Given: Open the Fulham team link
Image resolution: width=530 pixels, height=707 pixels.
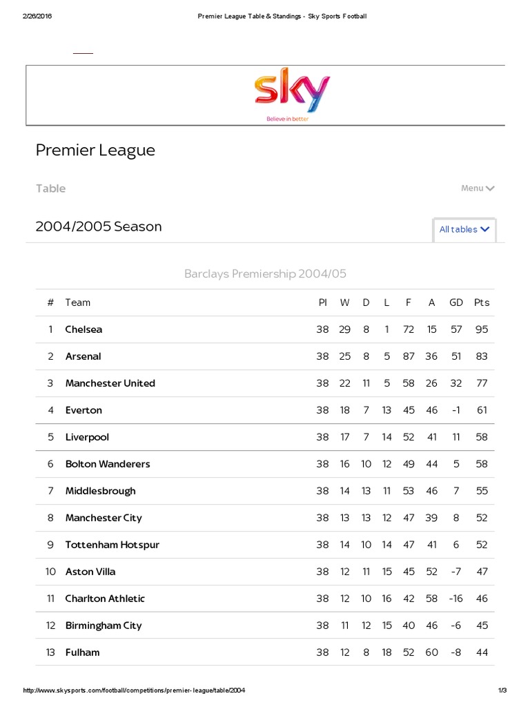Looking at the screenshot, I should [x=82, y=652].
